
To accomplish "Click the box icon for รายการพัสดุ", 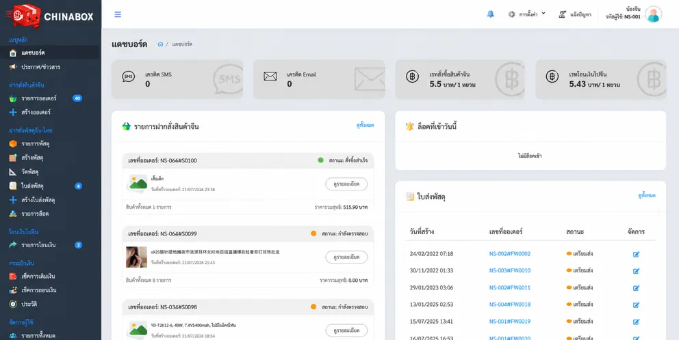I will coord(13,143).
